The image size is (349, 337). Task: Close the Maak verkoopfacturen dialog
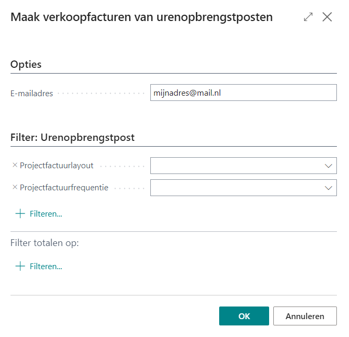(x=327, y=17)
